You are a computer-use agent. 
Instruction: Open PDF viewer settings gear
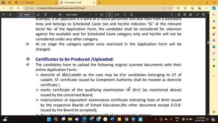tap(203, 14)
